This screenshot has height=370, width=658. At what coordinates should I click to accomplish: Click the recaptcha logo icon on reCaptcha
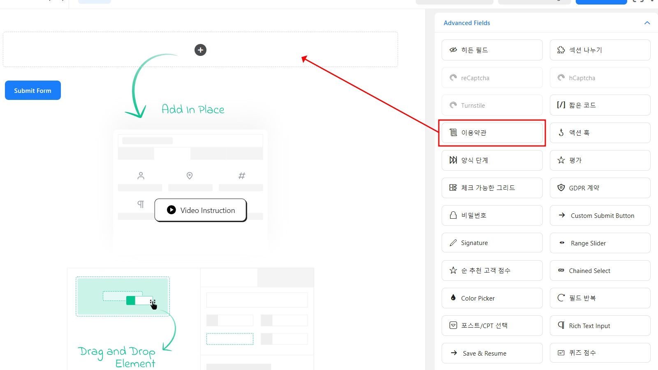point(453,77)
